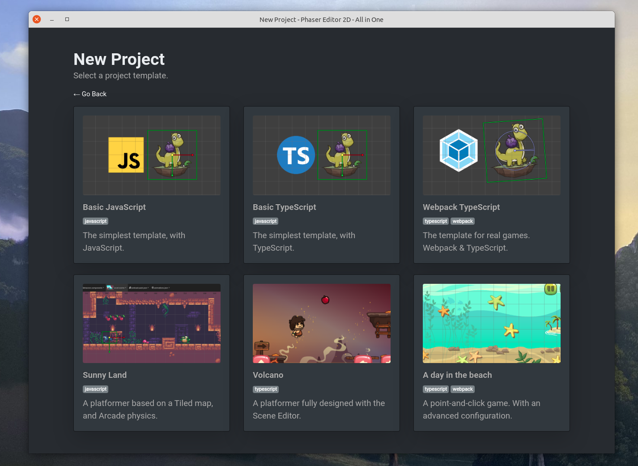Click the pause button in beach thumbnail
The height and width of the screenshot is (466, 638).
tap(551, 289)
